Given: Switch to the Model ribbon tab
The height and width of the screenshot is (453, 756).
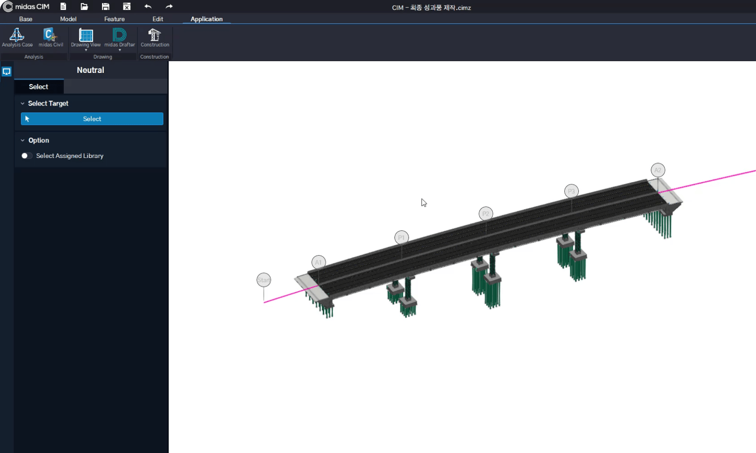Looking at the screenshot, I should pos(68,19).
